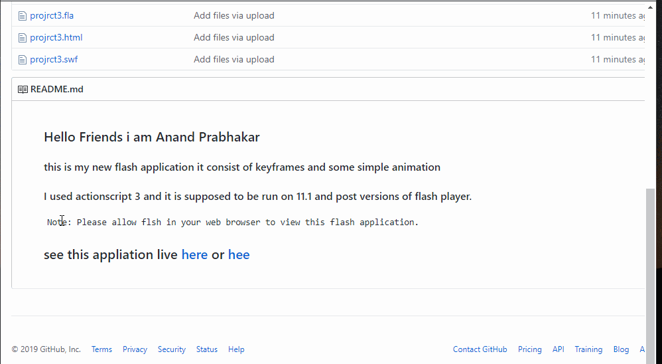The image size is (662, 364).
Task: Open commit message for projrct3.fla
Action: point(233,15)
